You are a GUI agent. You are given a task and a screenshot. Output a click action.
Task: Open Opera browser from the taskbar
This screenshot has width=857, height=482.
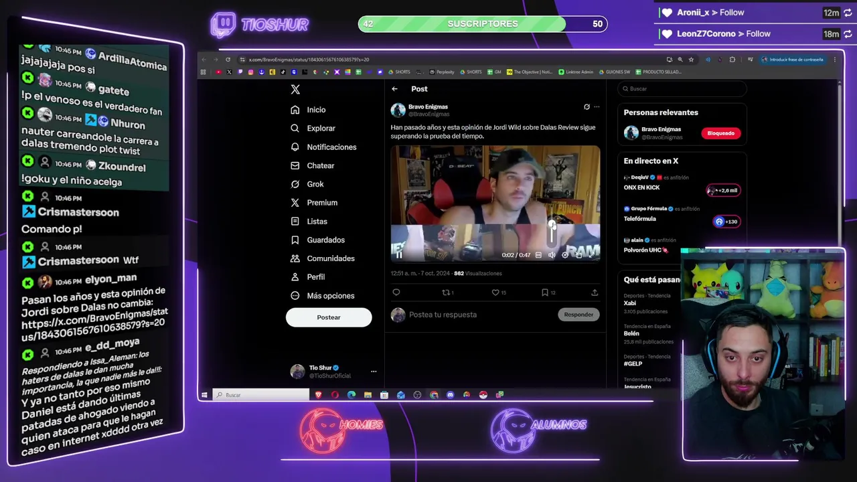click(335, 395)
